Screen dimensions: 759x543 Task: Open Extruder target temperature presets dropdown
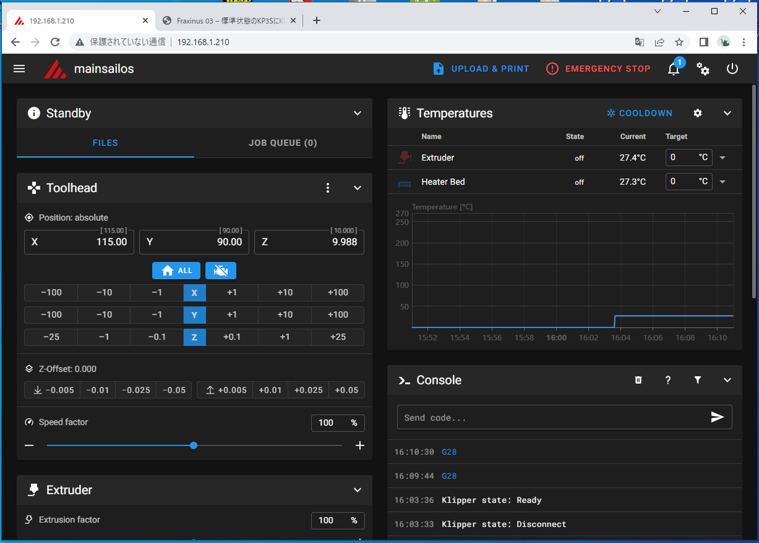722,158
